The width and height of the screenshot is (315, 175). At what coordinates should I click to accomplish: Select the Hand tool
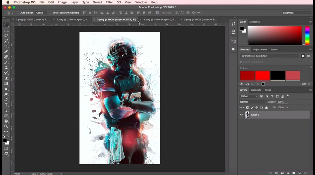pyautogui.click(x=6, y=121)
